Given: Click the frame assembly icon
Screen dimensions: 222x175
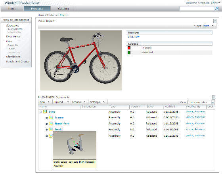Looking at the screenshot, I should pos(51,117).
